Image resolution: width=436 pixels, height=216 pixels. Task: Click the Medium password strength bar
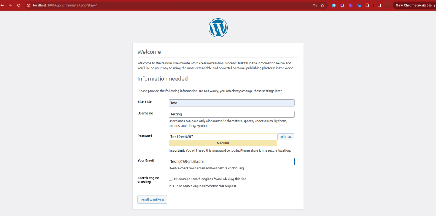coord(223,143)
